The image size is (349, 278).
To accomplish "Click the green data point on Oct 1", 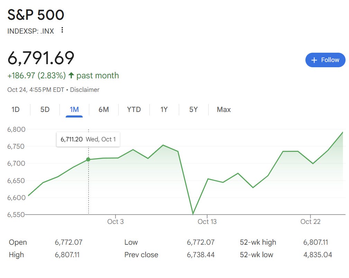I will coord(88,159).
